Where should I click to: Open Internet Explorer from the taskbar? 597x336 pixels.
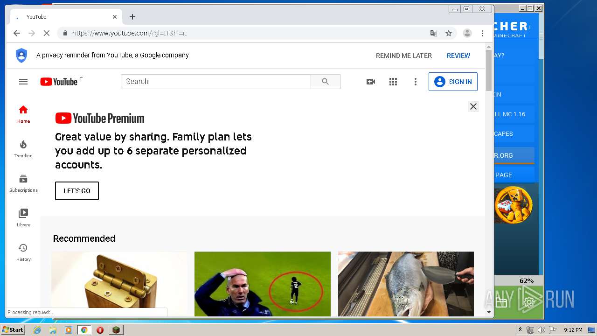point(37,330)
